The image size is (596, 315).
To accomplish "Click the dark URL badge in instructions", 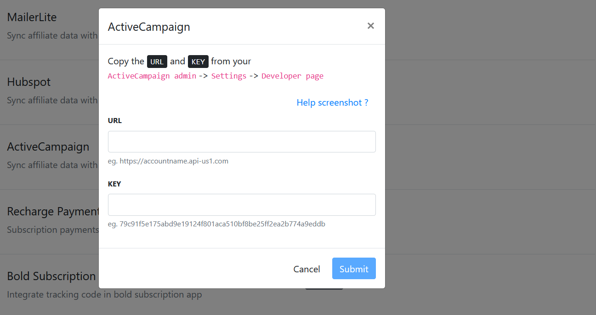I will [157, 62].
